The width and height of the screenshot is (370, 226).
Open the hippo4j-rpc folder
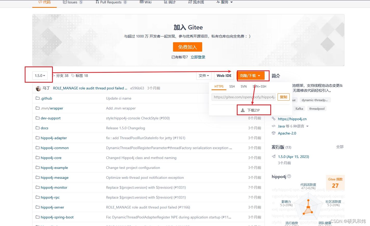pos(50,197)
